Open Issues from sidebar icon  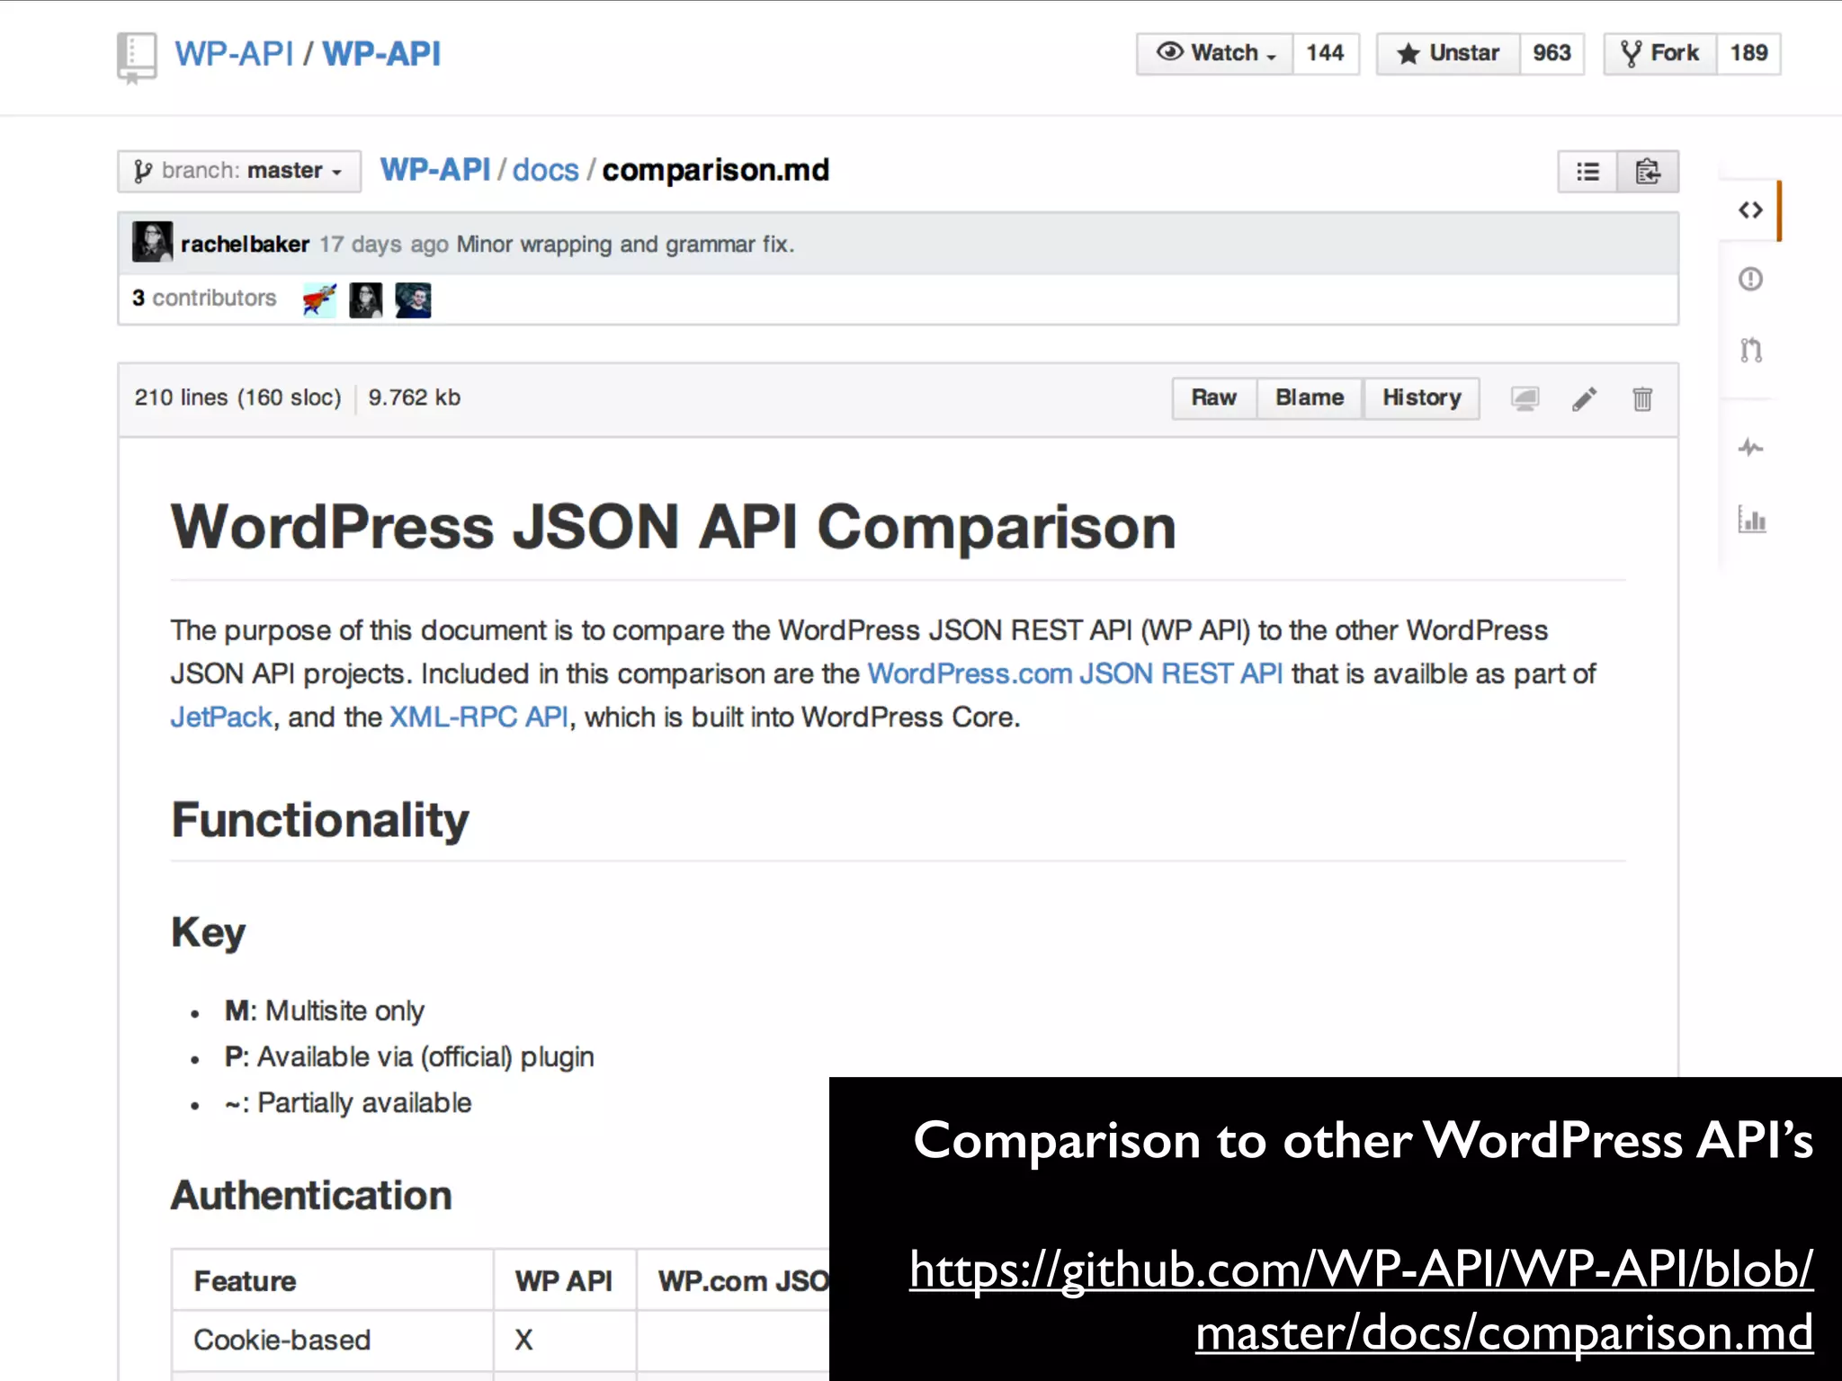1750,280
